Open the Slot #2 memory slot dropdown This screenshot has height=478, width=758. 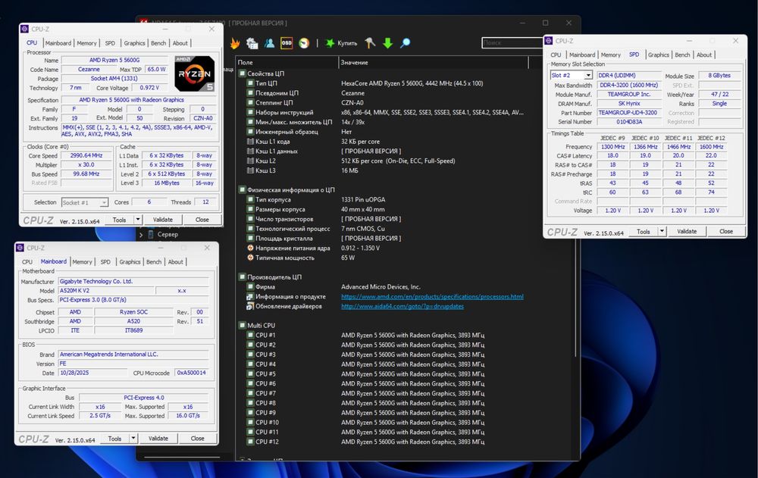click(588, 76)
